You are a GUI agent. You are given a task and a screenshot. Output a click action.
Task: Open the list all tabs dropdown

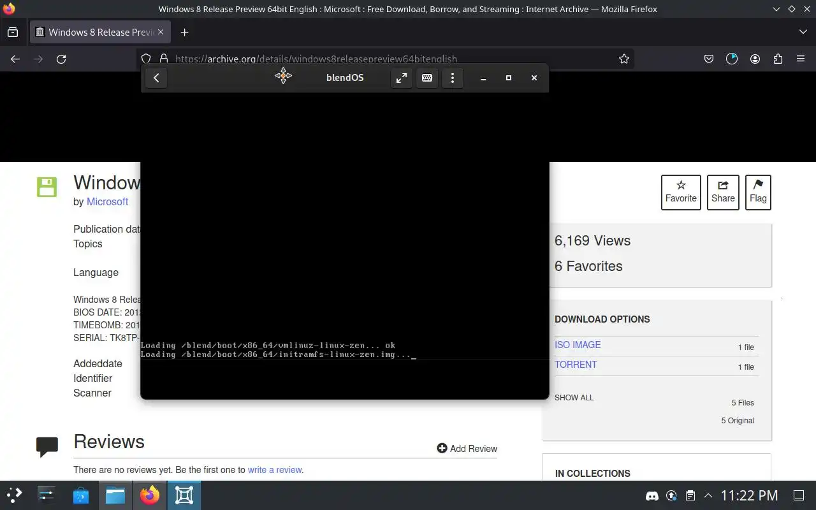[x=803, y=32]
